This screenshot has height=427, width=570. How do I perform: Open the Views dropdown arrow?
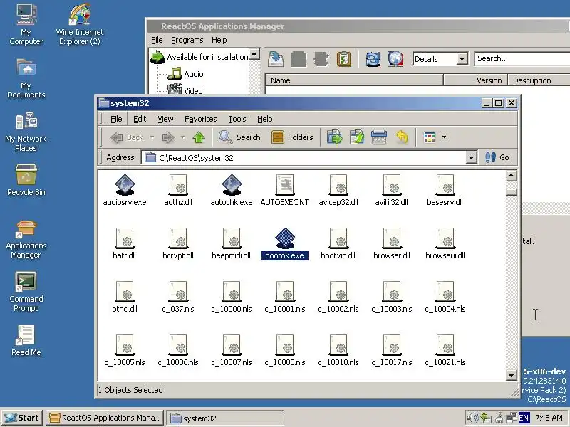click(444, 137)
